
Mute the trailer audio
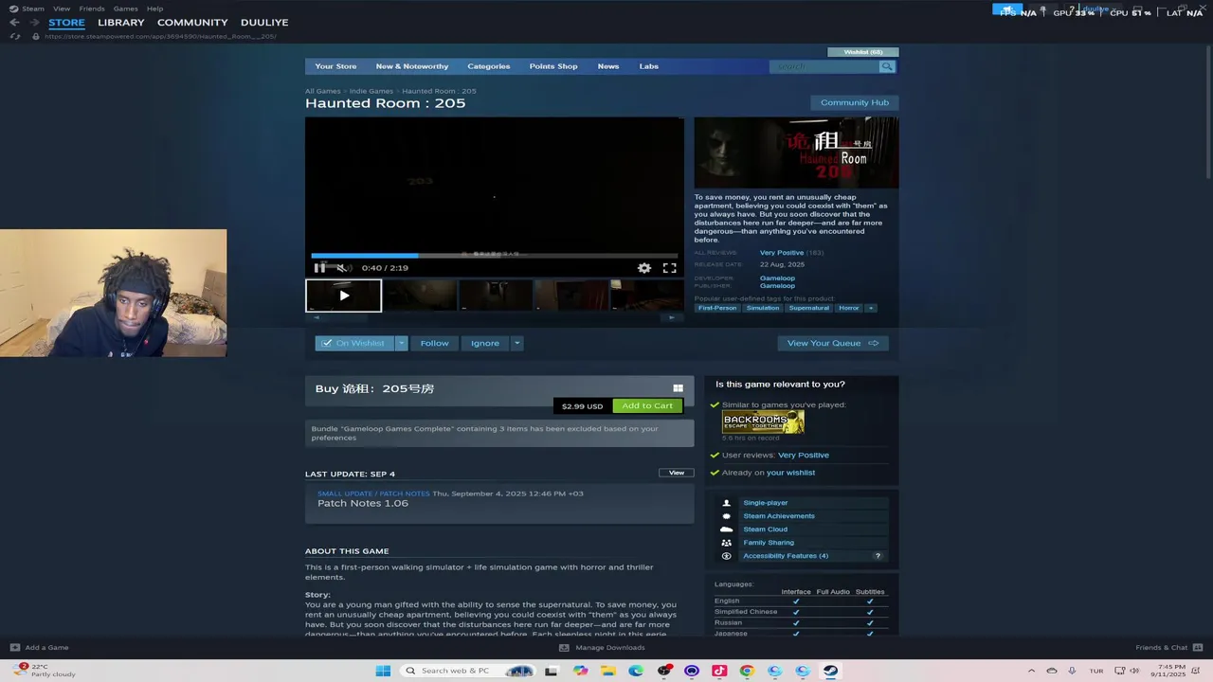coord(341,268)
